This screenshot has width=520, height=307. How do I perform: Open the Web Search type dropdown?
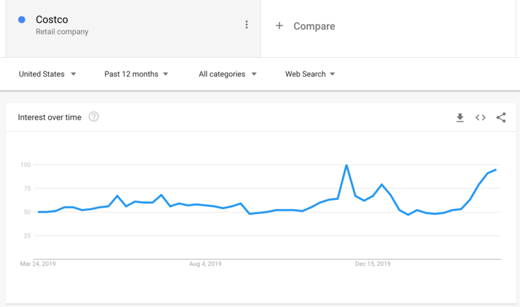pyautogui.click(x=310, y=74)
